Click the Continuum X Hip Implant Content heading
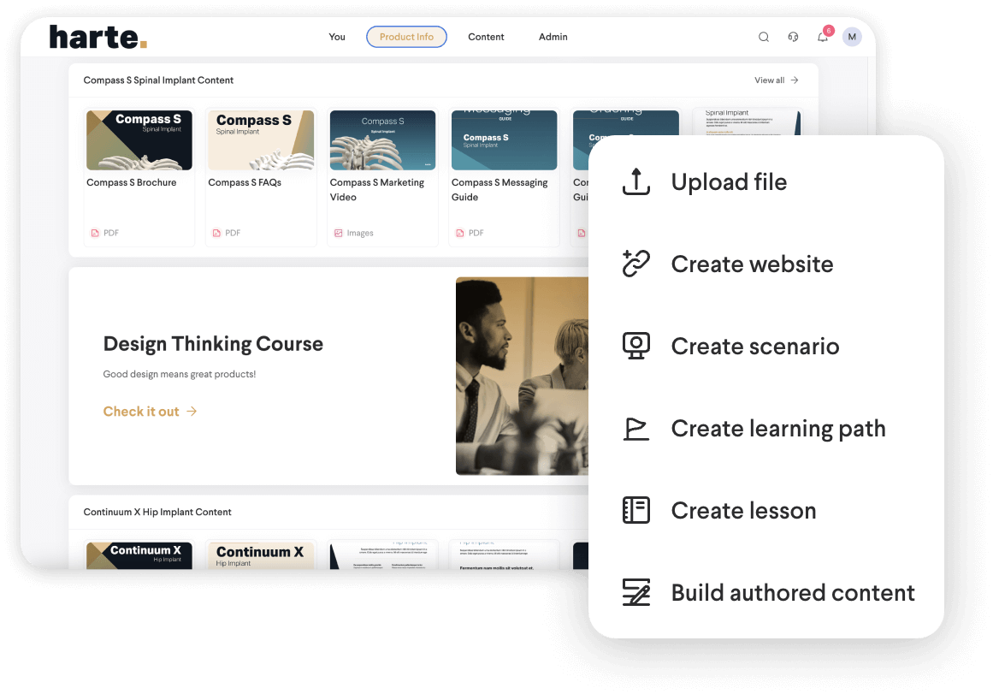 (157, 512)
